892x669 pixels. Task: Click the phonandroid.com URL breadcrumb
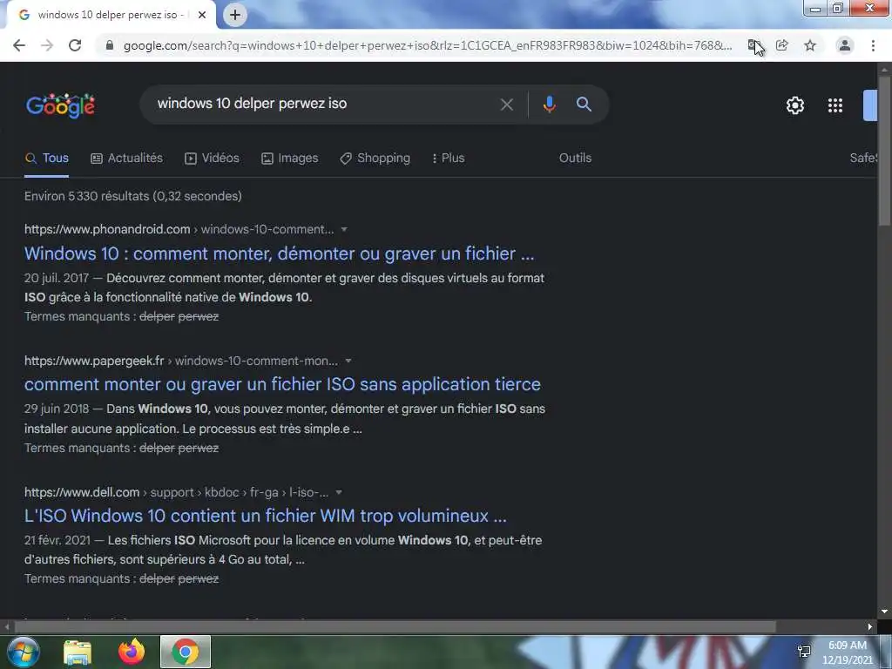179,230
